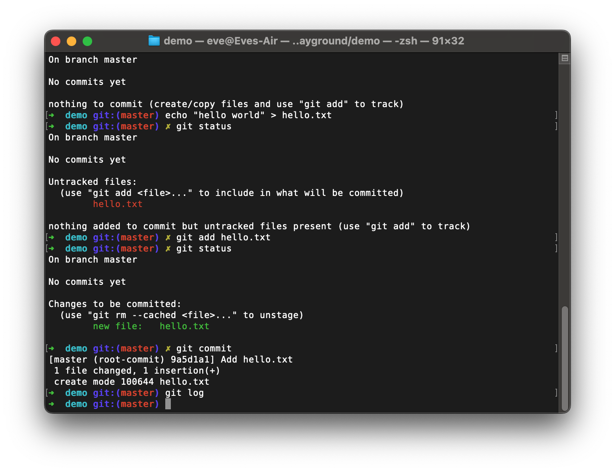Screen dimensions: 615x472
Task: Select the Changes to be committed heading
Action: [114, 303]
